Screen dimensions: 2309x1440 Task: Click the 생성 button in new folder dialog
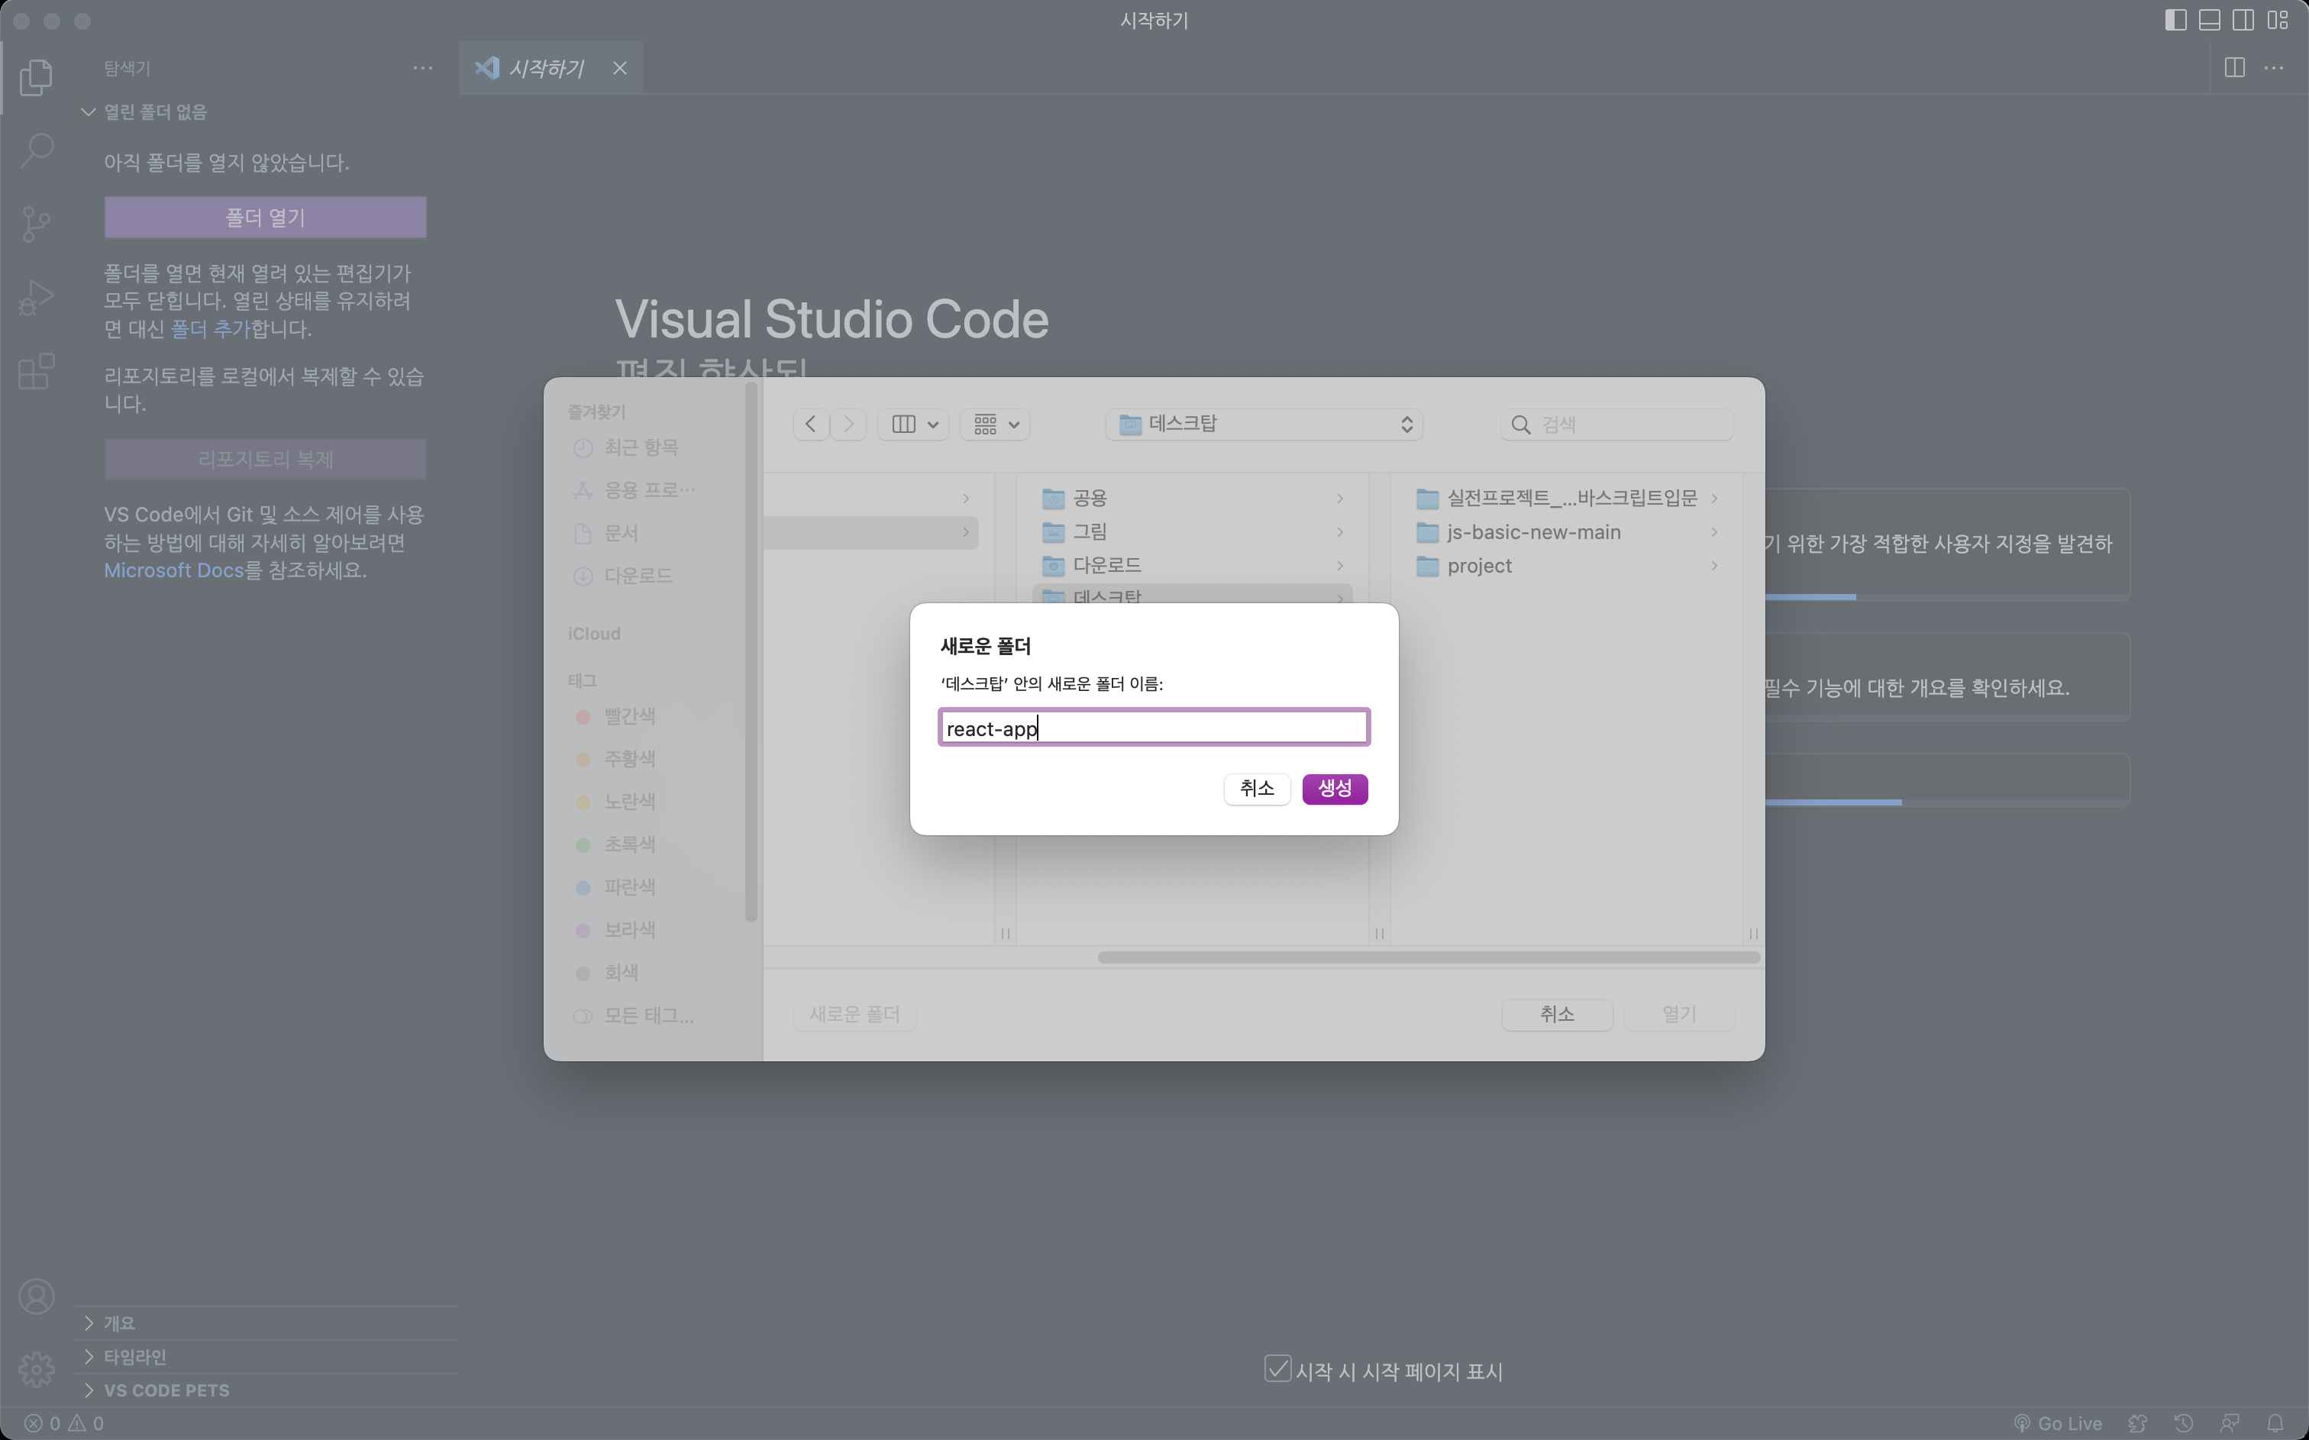point(1335,789)
